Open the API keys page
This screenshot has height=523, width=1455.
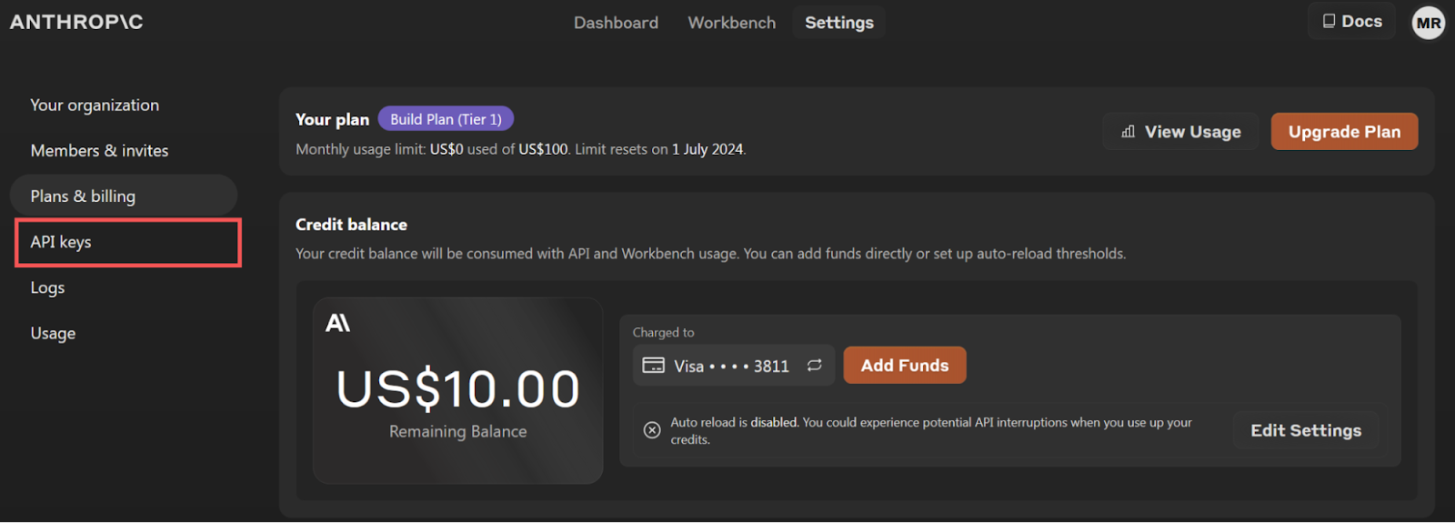coord(61,242)
